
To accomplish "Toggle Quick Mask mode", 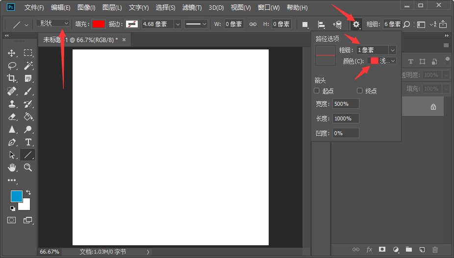I will pyautogui.click(x=12, y=220).
